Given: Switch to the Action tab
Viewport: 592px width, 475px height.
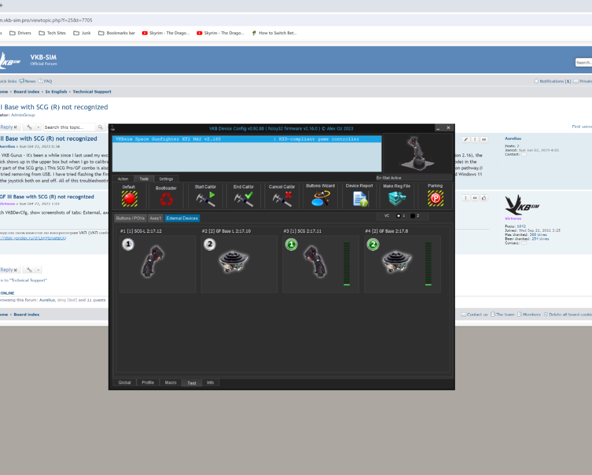Looking at the screenshot, I should pos(123,179).
